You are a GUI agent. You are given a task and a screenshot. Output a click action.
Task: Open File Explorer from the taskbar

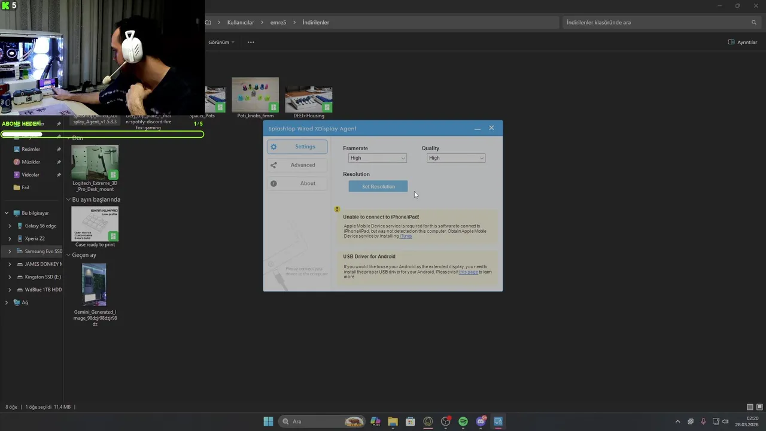coord(393,421)
